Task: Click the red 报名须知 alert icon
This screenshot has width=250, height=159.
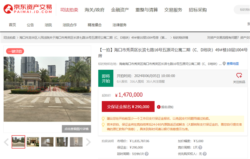Action: coord(159,107)
